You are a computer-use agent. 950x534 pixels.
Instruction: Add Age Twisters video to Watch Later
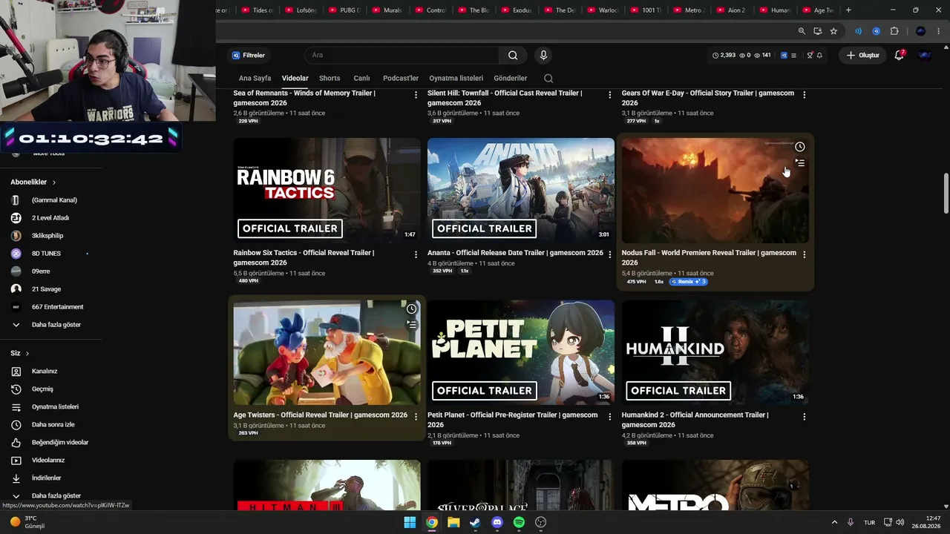tap(411, 309)
